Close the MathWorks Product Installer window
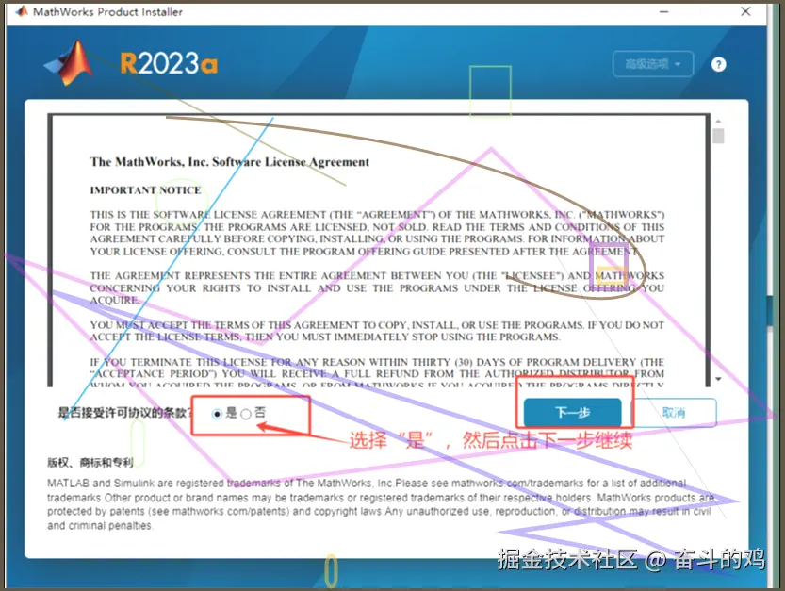This screenshot has height=591, width=785. (x=745, y=11)
